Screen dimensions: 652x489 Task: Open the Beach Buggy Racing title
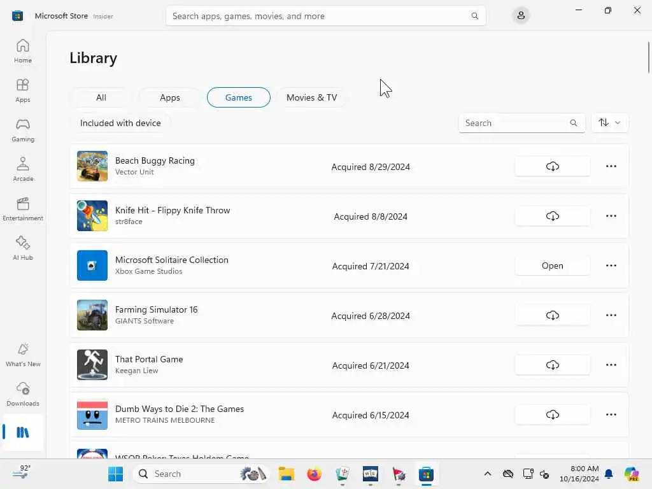coord(155,160)
